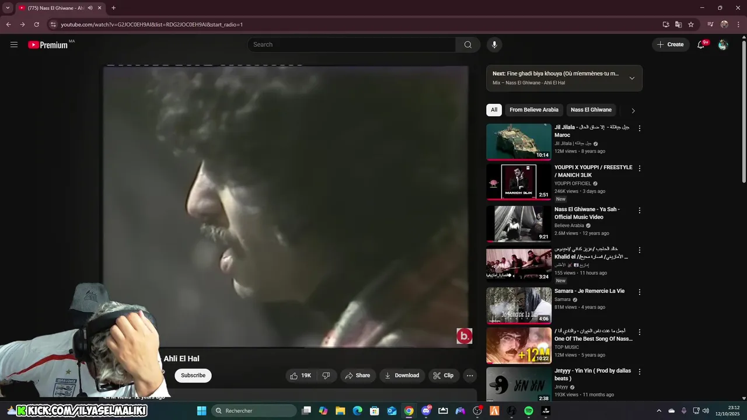747x420 pixels.
Task: Open the tab search dropdown arrow
Action: 8,8
